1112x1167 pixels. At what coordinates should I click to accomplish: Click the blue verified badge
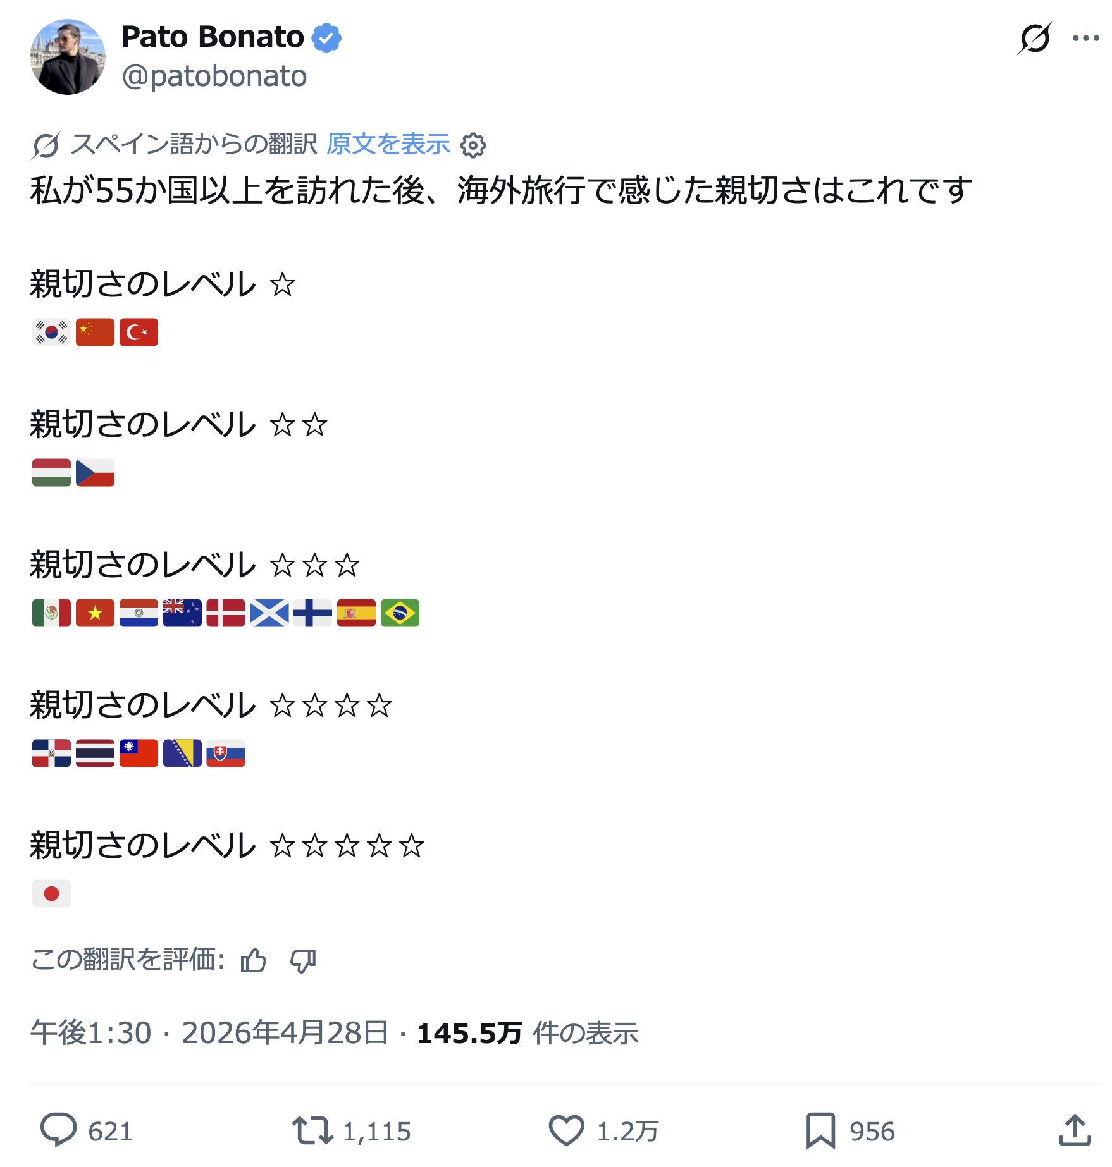point(326,38)
